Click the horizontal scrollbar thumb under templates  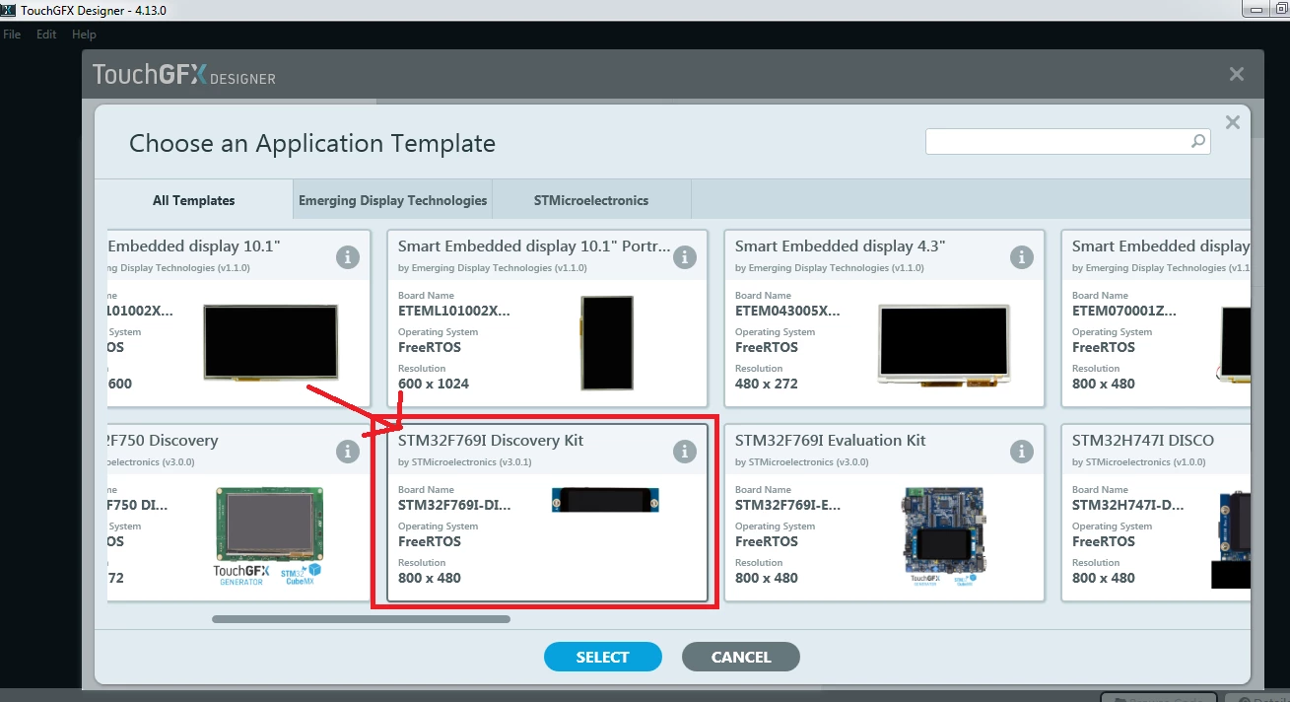pyautogui.click(x=361, y=619)
